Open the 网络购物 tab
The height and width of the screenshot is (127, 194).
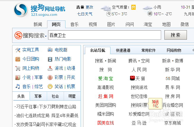pos(174,50)
